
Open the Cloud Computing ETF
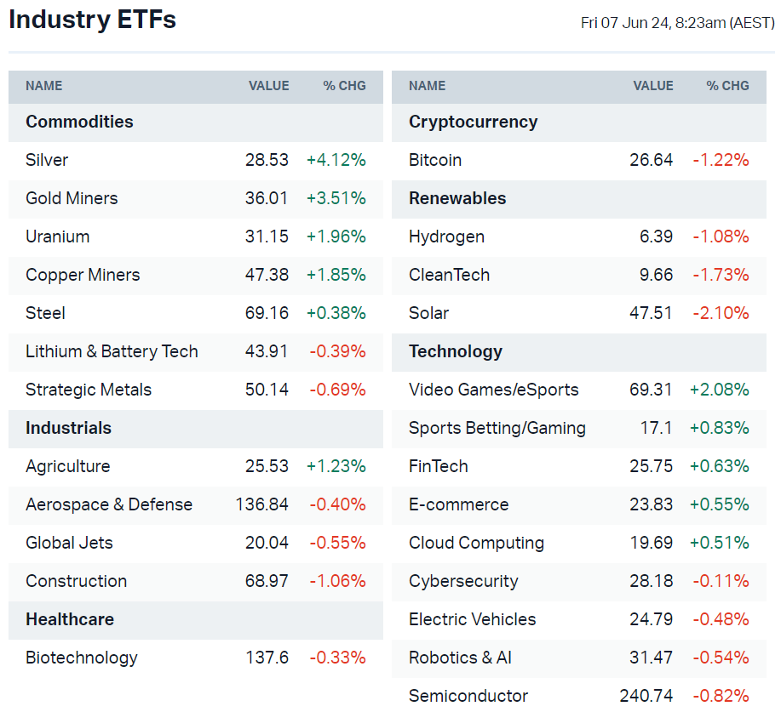click(476, 543)
